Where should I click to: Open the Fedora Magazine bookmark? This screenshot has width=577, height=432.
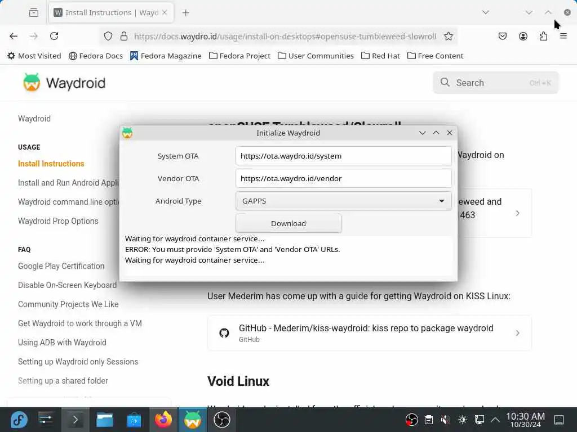(x=166, y=56)
